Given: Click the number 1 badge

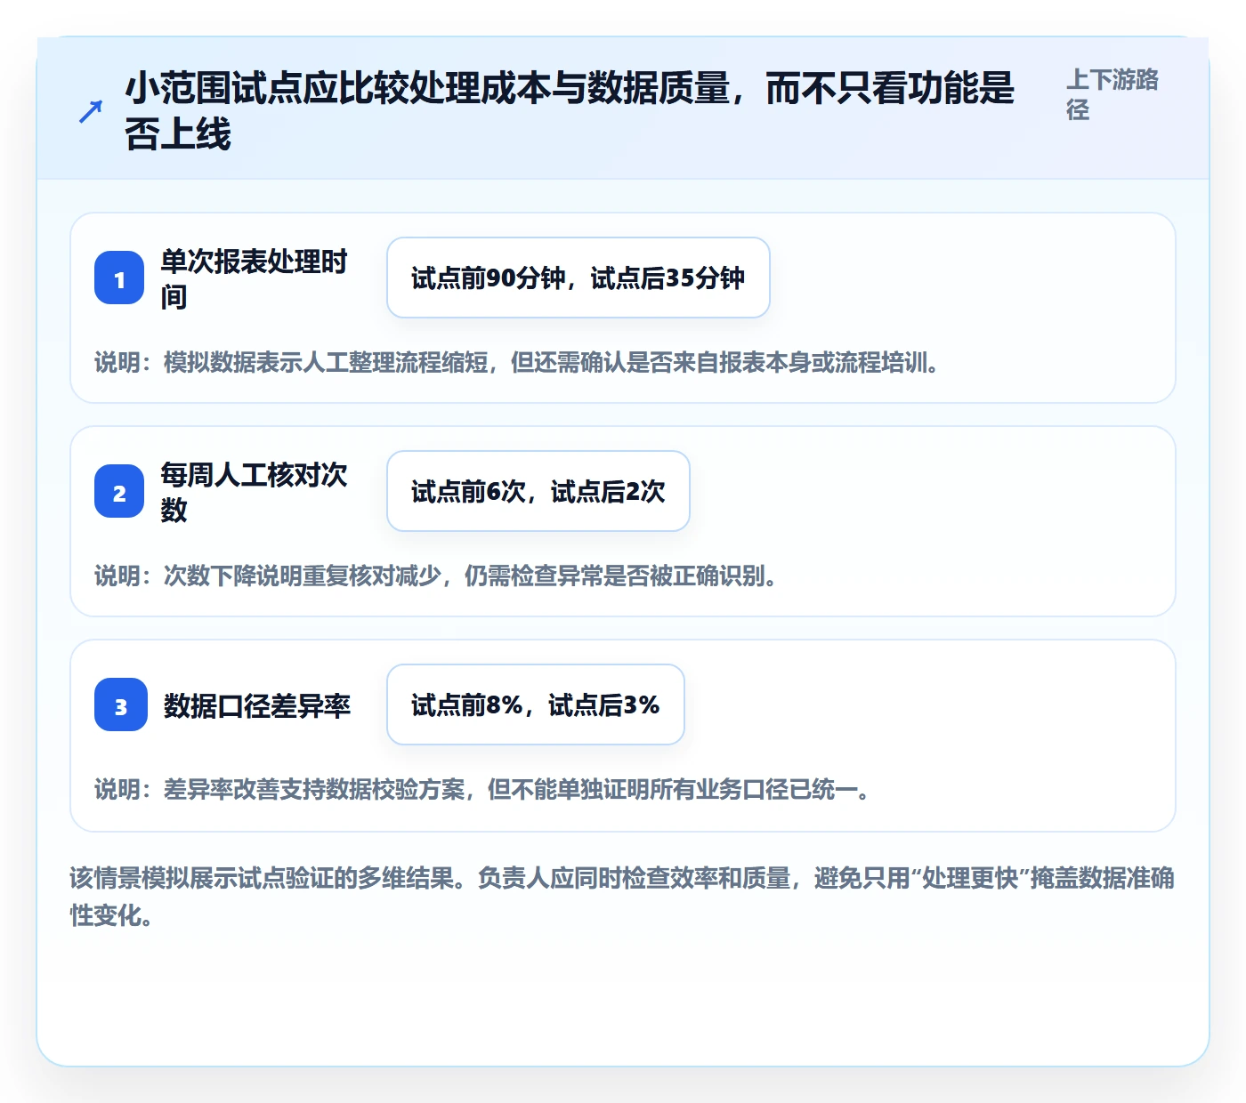Looking at the screenshot, I should 119,278.
